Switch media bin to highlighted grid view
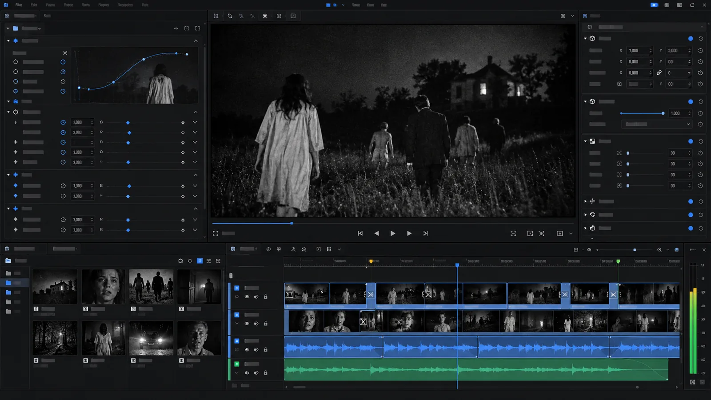The height and width of the screenshot is (400, 711). [x=200, y=261]
